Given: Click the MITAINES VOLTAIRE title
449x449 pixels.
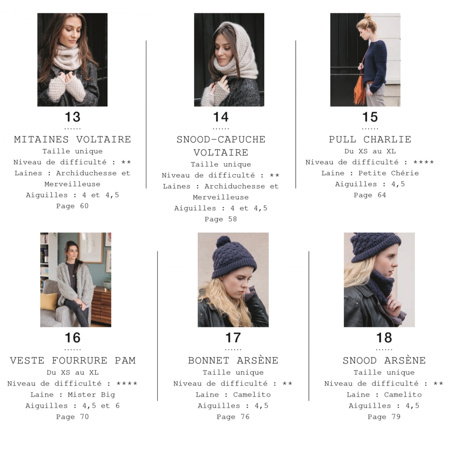Looking at the screenshot, I should [x=72, y=139].
